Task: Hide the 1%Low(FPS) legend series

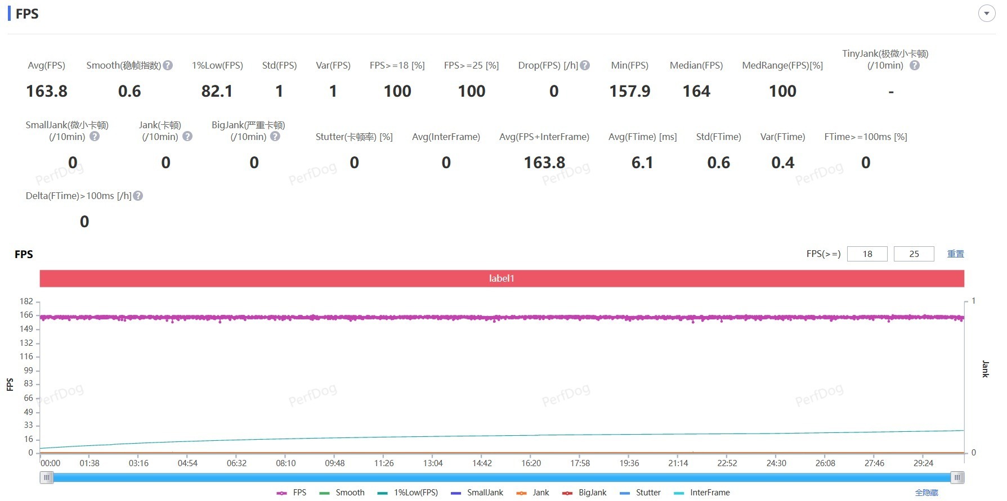Action: click(x=408, y=493)
